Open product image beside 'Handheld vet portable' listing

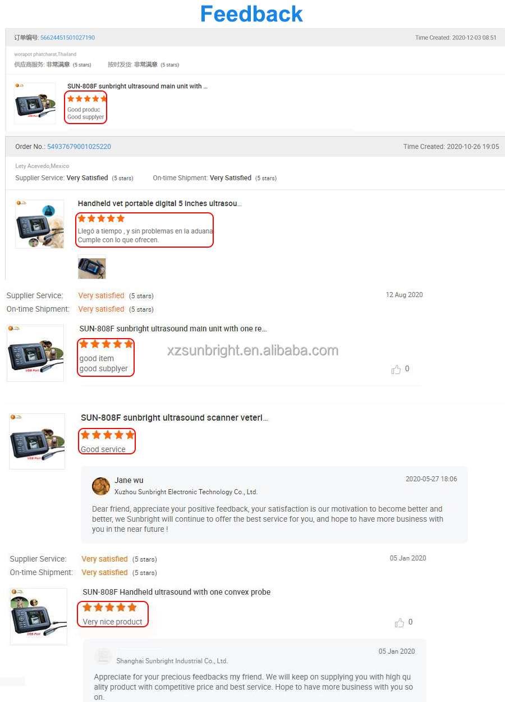click(39, 224)
